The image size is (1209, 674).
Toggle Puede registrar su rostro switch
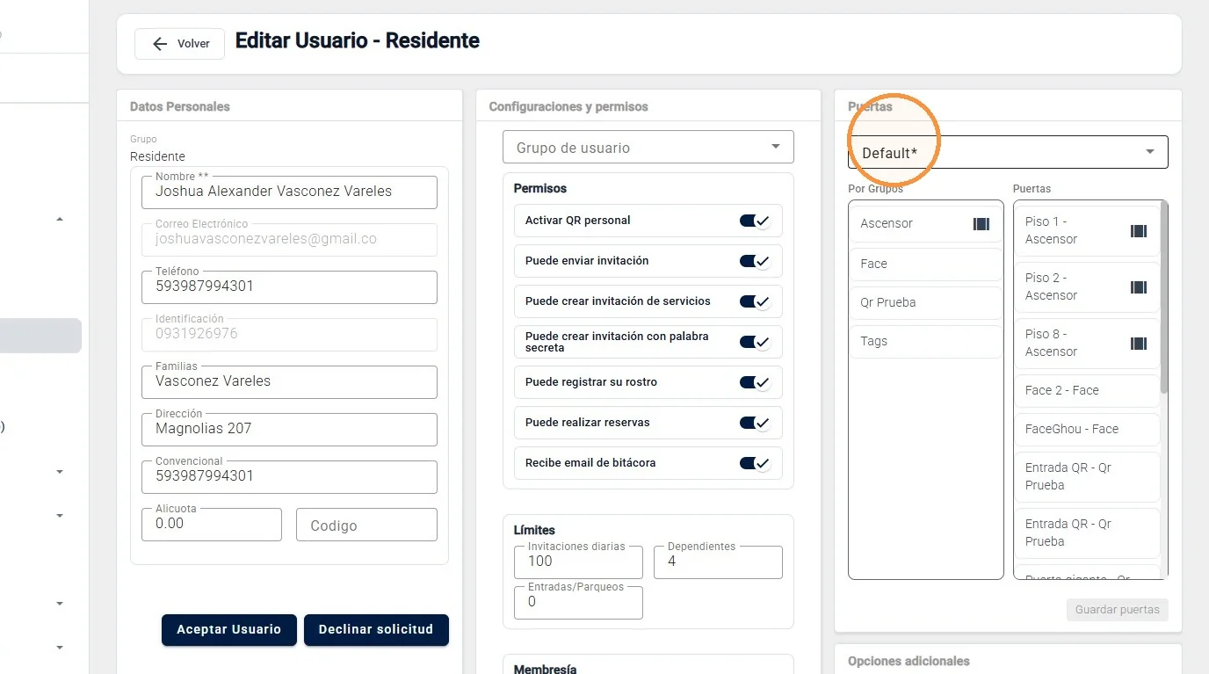coord(755,382)
